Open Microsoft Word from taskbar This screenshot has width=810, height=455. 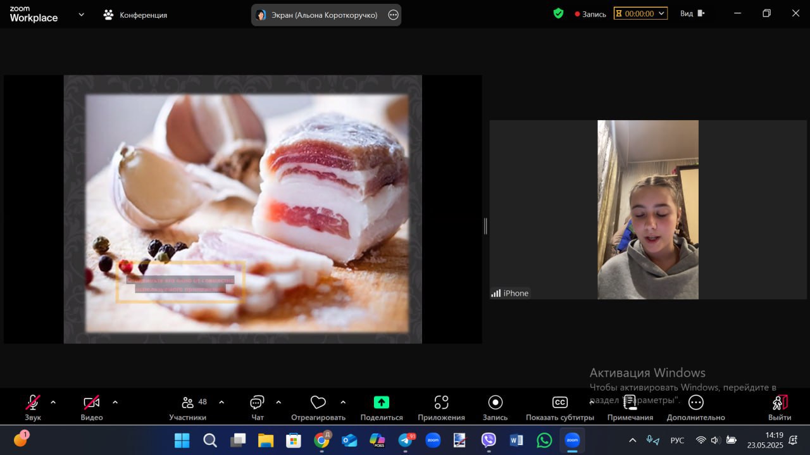516,440
